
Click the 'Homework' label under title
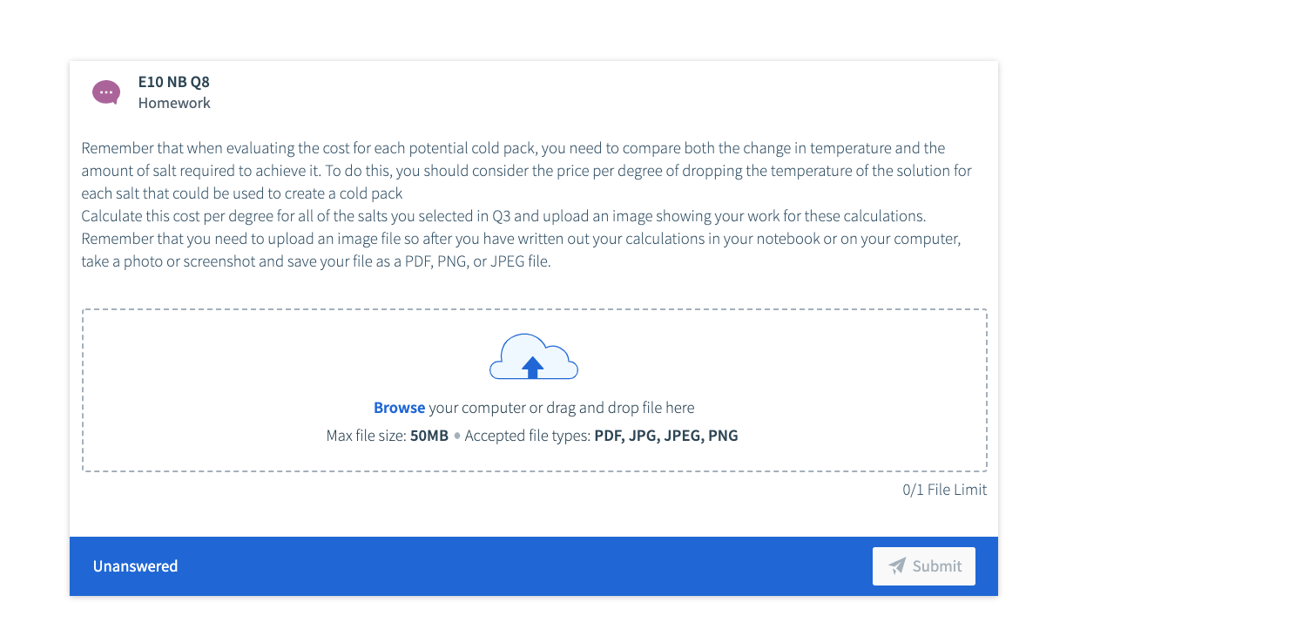tap(174, 103)
